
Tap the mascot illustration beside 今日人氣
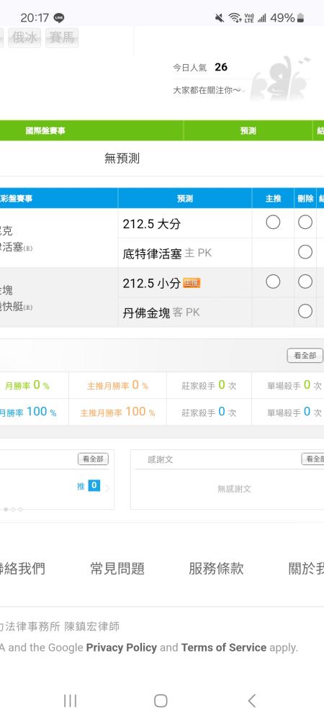pos(281,79)
